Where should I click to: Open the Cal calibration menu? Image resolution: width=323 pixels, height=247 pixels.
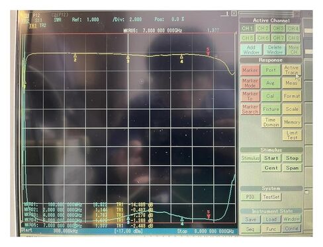tap(271, 96)
